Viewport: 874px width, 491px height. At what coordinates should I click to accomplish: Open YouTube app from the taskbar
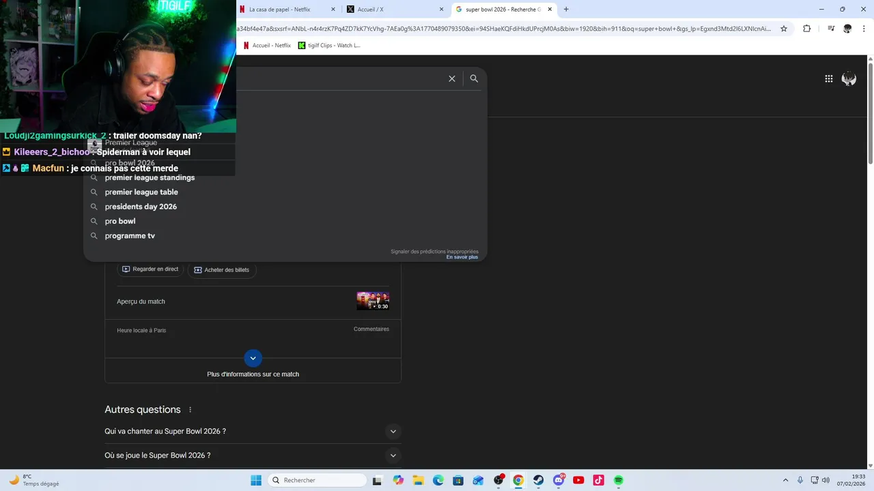click(578, 480)
